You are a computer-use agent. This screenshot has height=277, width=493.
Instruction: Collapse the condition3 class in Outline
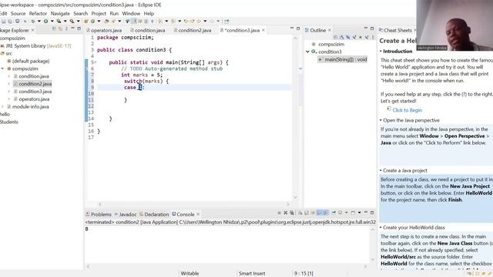308,52
